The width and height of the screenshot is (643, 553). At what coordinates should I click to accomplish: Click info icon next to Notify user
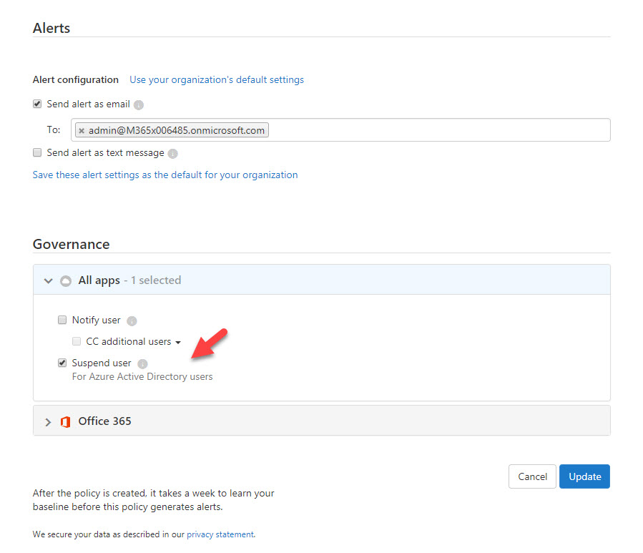pyautogui.click(x=132, y=320)
